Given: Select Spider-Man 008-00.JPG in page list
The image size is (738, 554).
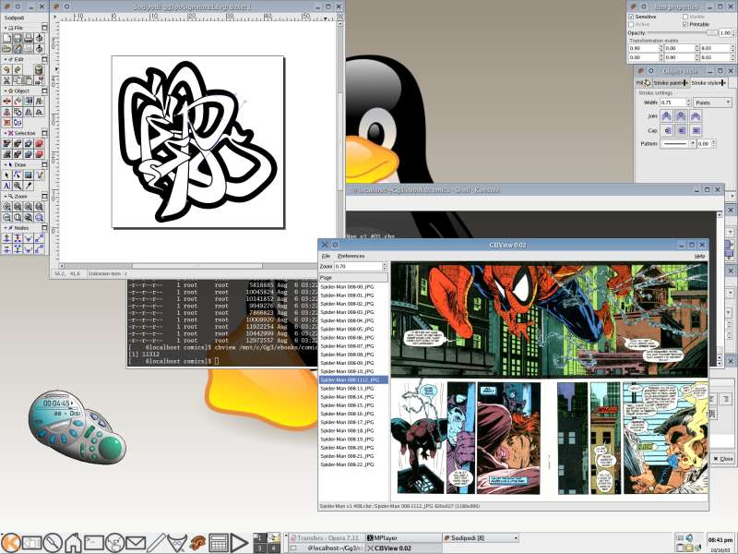Looking at the screenshot, I should pyautogui.click(x=347, y=286).
